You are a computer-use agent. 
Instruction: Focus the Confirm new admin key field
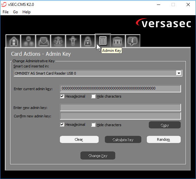120,116
